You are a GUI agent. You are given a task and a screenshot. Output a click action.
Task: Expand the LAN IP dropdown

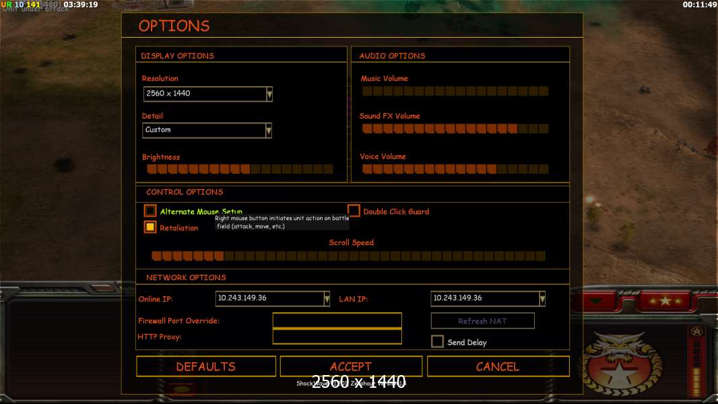(x=542, y=299)
